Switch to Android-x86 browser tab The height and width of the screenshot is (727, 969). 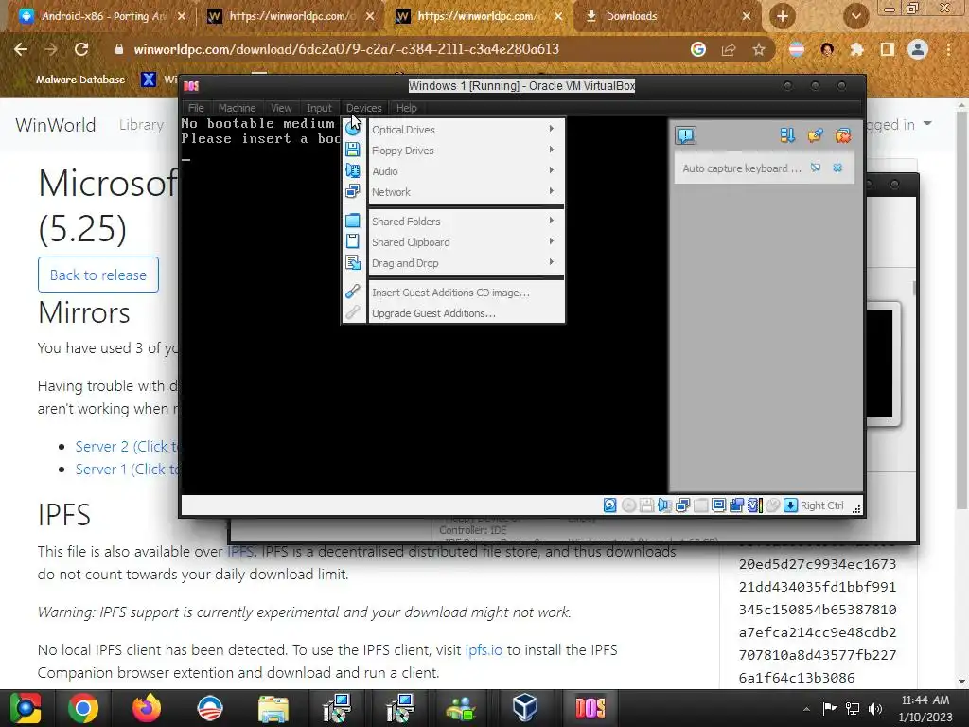(x=102, y=16)
